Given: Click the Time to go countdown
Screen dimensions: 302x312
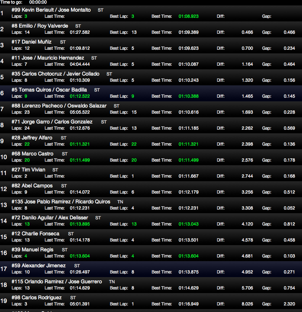Looking at the screenshot, I should [x=38, y=2].
